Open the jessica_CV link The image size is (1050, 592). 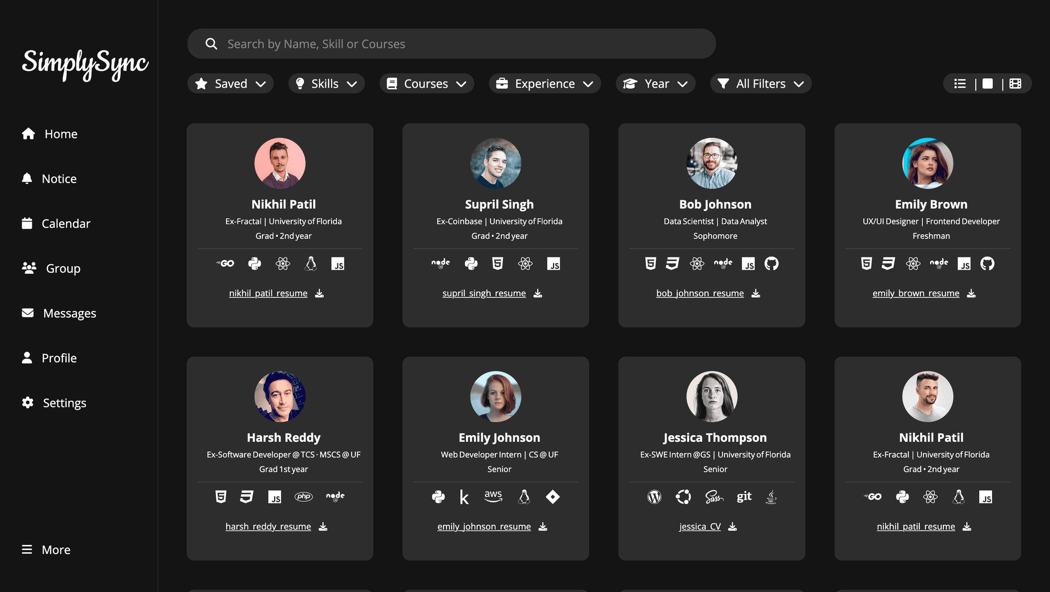coord(700,526)
